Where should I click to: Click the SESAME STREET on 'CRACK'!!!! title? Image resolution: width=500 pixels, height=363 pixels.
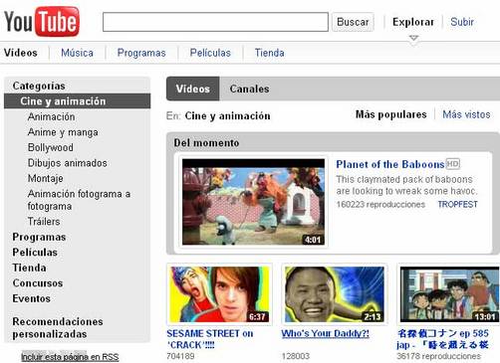(210, 339)
